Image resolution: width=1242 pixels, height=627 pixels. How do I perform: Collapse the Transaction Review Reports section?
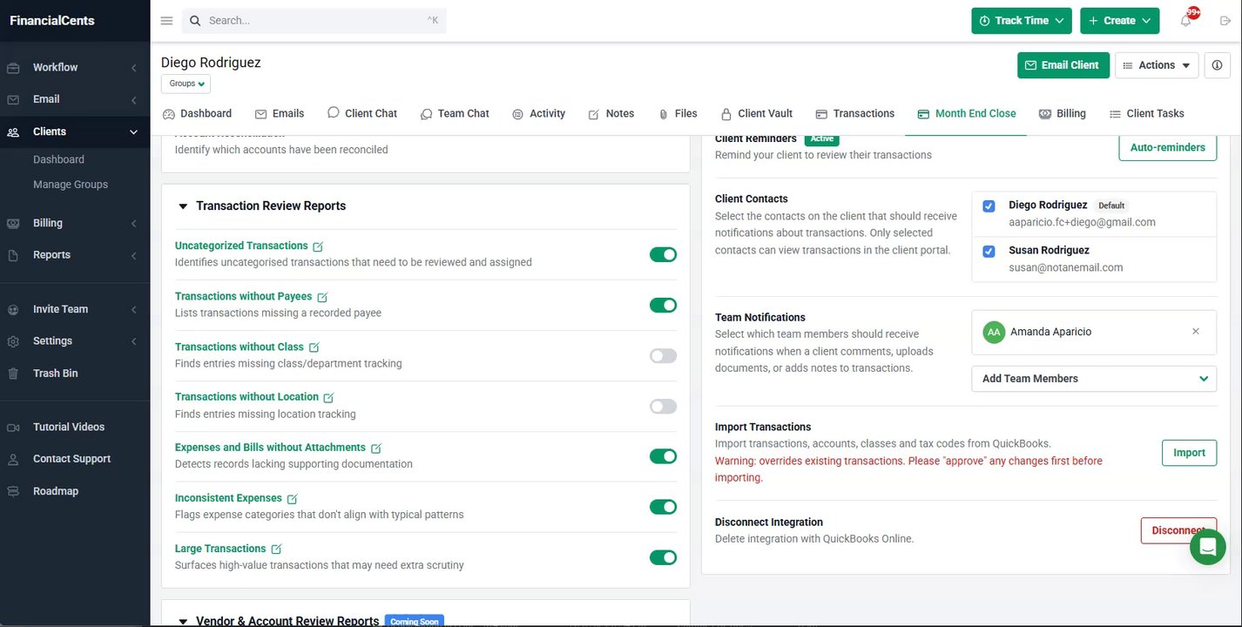[183, 206]
